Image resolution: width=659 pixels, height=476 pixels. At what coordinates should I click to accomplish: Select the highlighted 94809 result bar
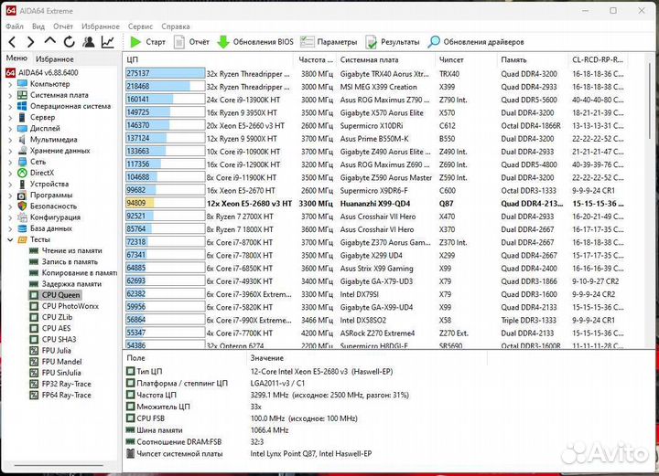[165, 204]
